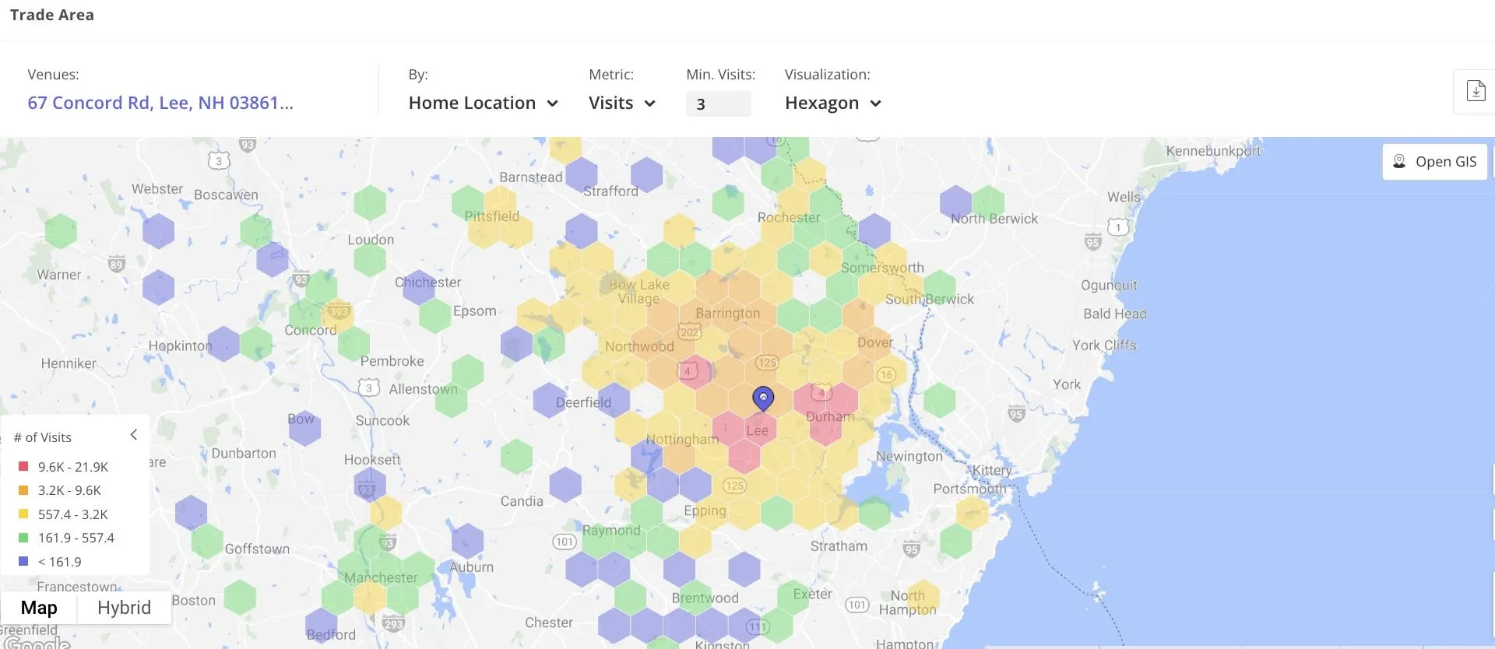Collapse the # of Visits legend

pyautogui.click(x=134, y=435)
